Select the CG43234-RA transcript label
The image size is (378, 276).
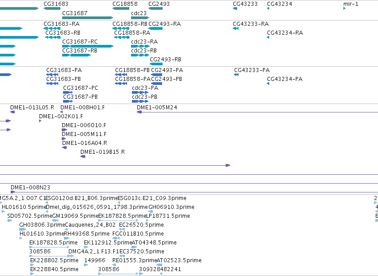(285, 33)
